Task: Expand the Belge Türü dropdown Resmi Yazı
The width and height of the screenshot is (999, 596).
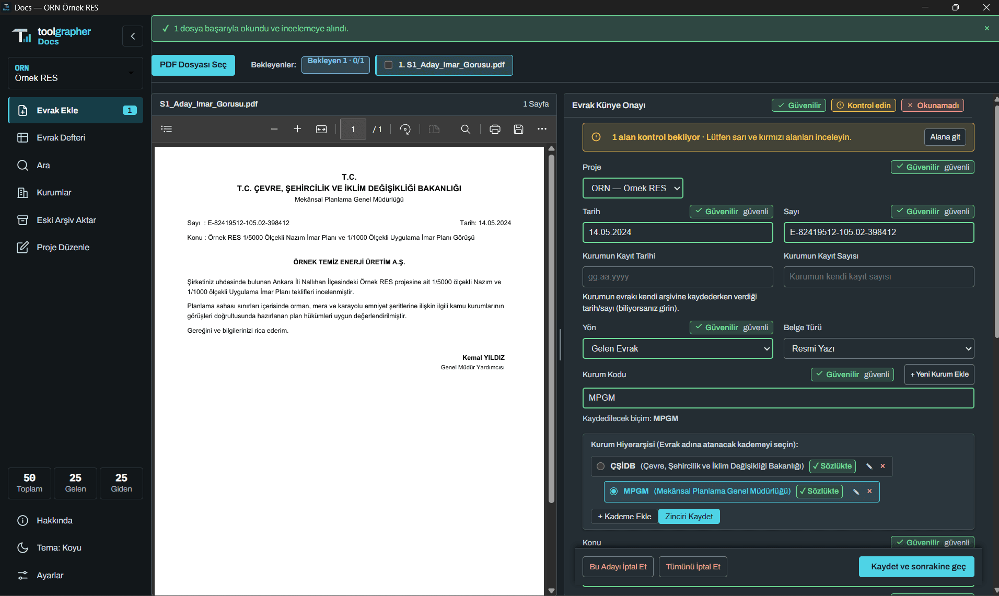Action: coord(879,348)
